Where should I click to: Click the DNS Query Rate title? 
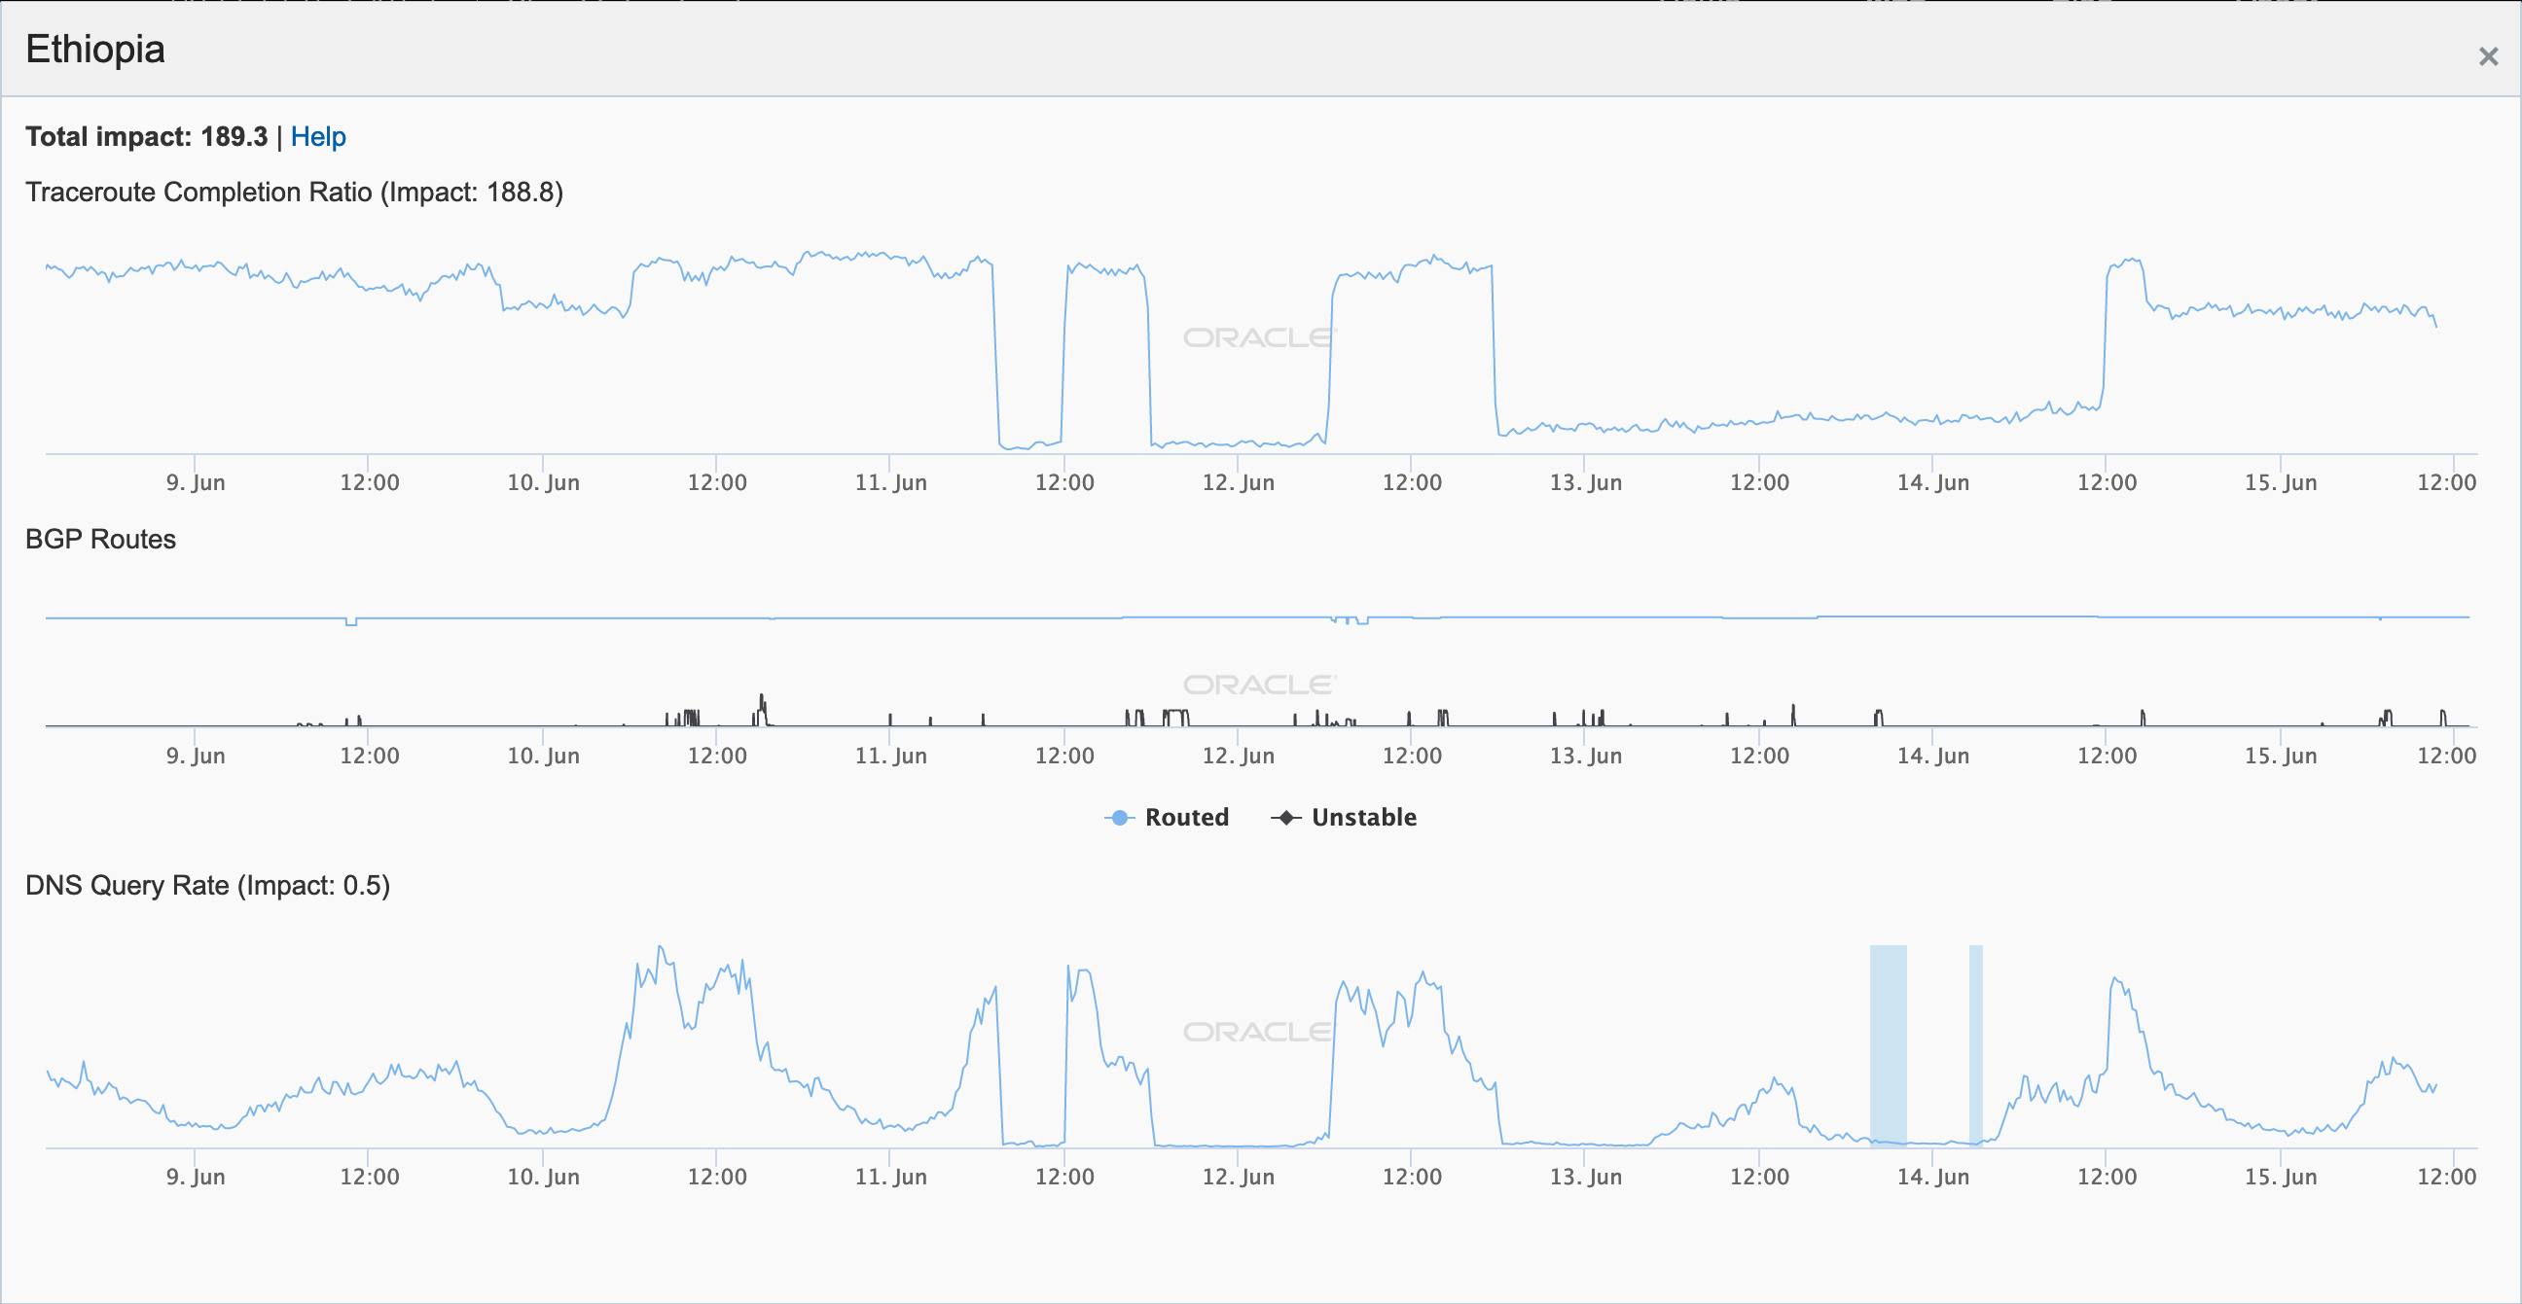coord(207,885)
